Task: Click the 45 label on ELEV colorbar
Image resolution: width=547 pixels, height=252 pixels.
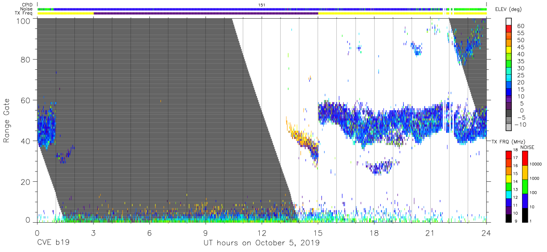Action: click(520, 48)
